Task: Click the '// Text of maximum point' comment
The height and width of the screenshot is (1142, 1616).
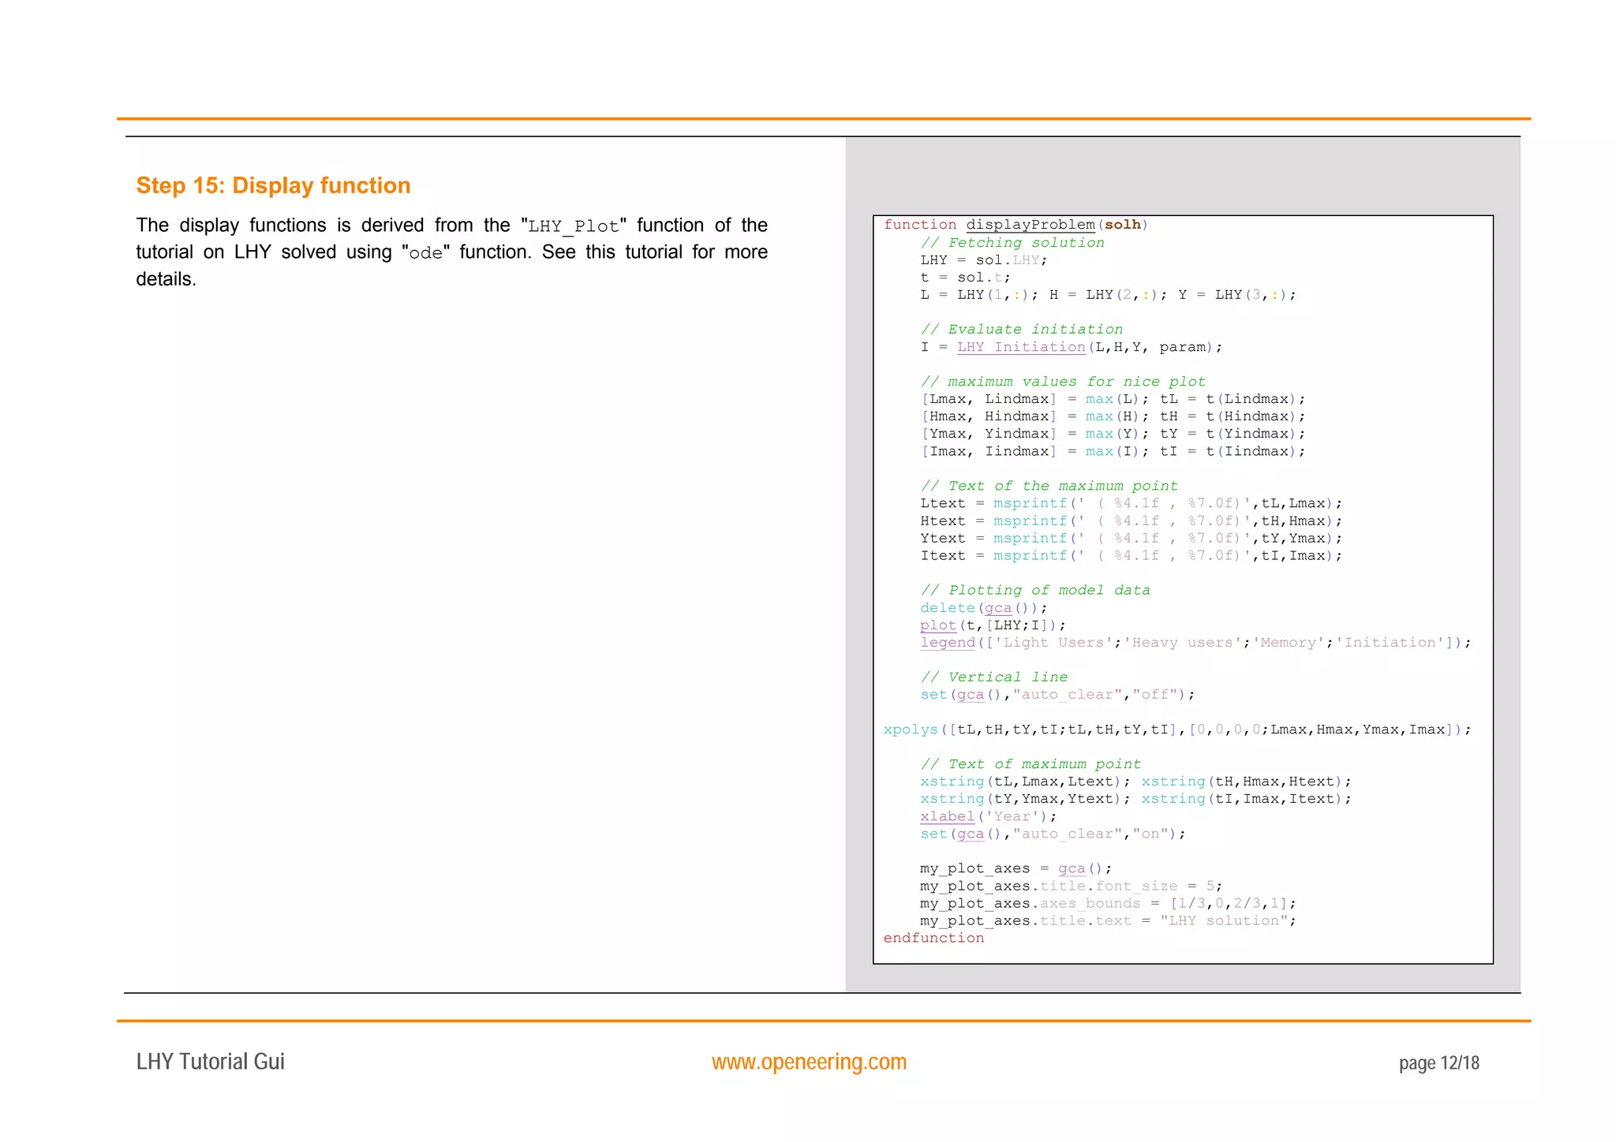Action: (x=1031, y=764)
